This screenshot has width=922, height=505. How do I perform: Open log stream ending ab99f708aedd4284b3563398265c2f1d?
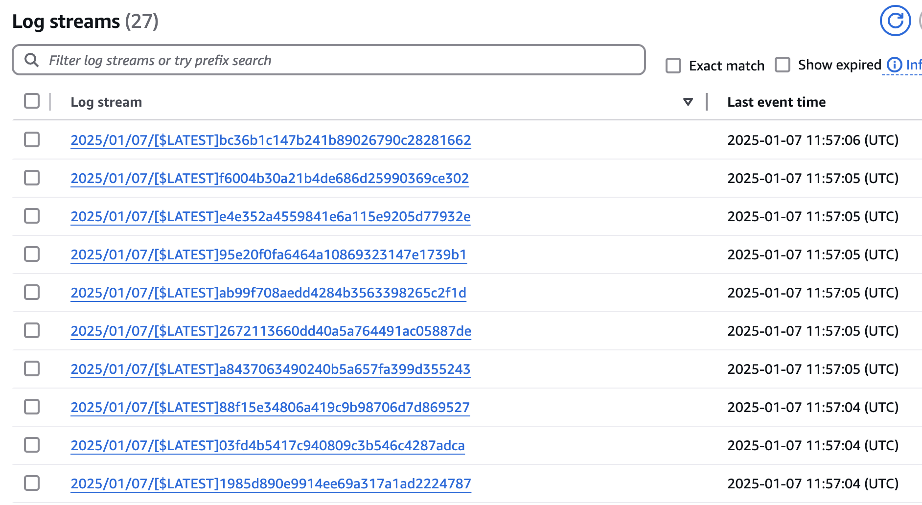tap(269, 293)
